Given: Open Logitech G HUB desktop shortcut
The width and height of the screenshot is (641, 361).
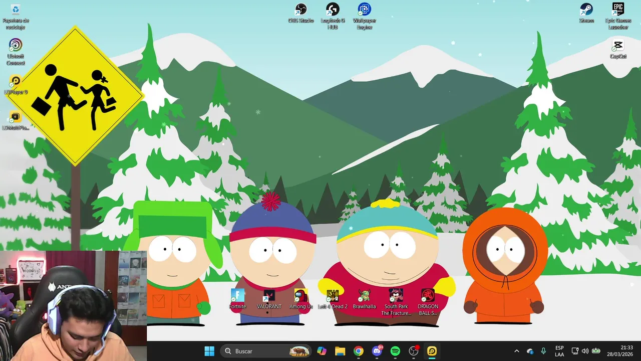Looking at the screenshot, I should pos(333,16).
